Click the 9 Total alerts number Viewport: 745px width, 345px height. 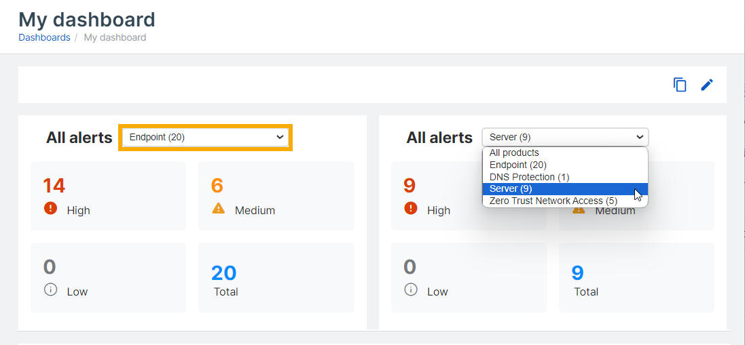(x=577, y=272)
